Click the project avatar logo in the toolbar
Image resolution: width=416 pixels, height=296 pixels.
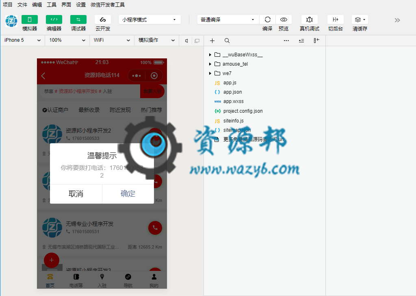pos(11,21)
